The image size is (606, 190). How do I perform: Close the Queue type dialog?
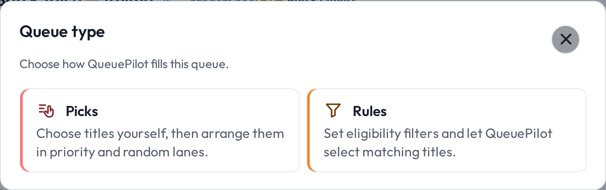(566, 40)
